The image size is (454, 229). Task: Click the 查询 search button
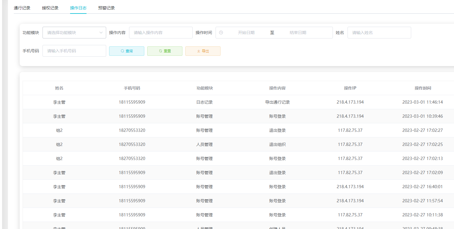click(x=127, y=51)
